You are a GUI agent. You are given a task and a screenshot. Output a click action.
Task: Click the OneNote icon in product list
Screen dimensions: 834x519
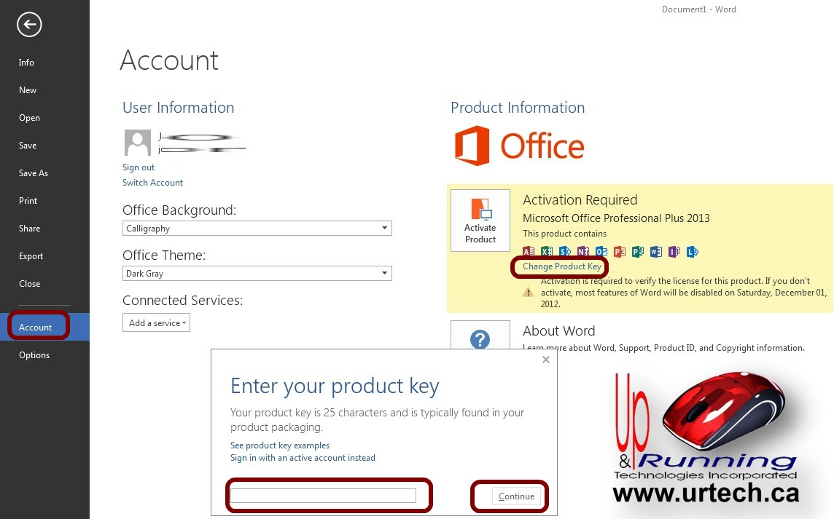click(583, 251)
